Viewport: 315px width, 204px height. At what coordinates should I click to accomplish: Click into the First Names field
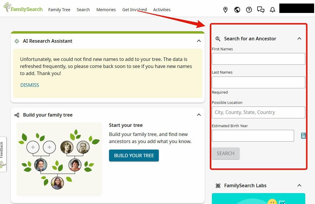[x=258, y=59]
